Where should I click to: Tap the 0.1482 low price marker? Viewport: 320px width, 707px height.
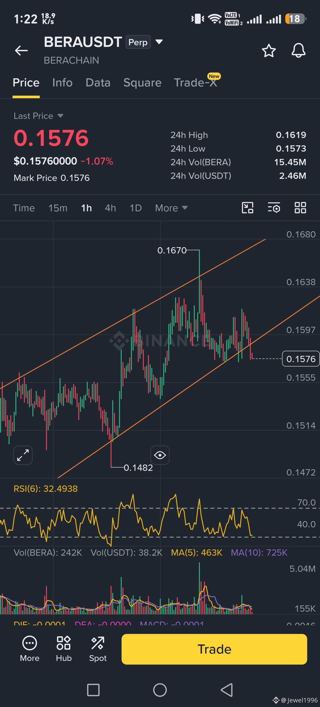click(138, 468)
